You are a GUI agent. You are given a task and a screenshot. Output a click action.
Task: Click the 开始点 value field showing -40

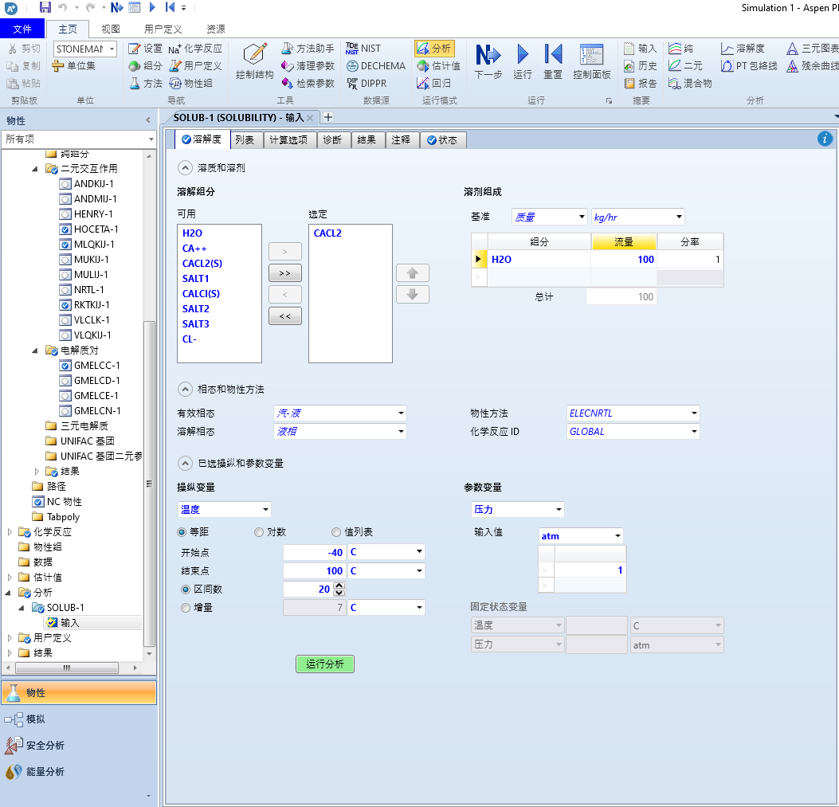pos(314,552)
